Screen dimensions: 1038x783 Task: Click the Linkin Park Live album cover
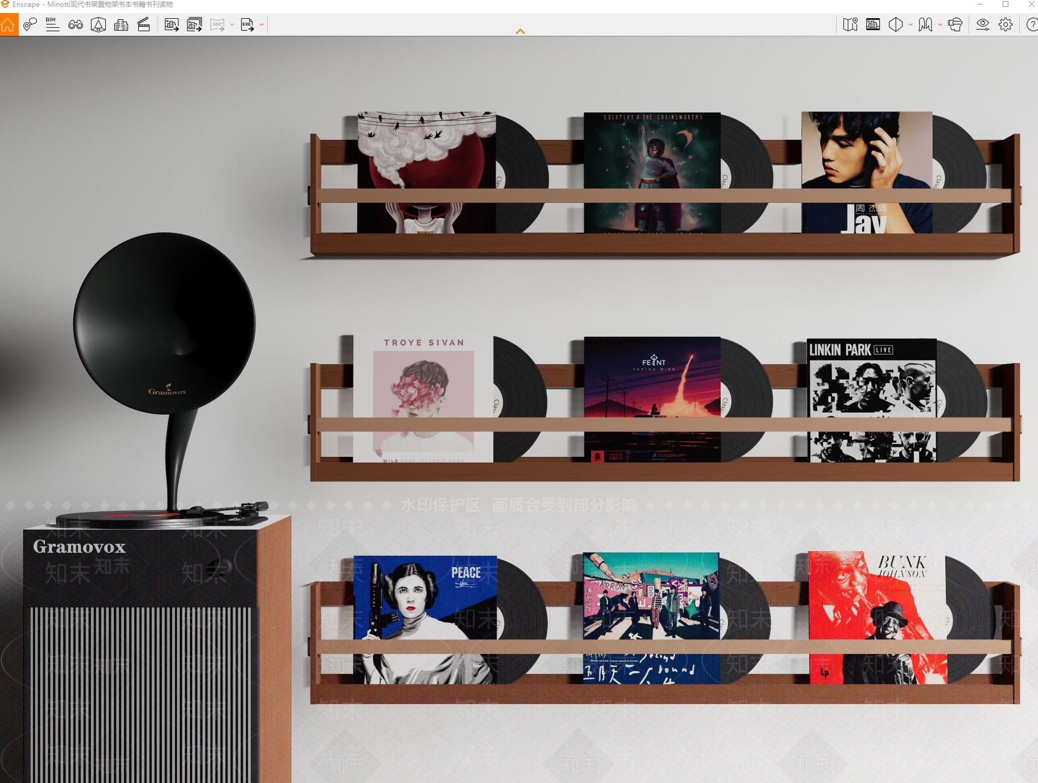click(x=872, y=400)
